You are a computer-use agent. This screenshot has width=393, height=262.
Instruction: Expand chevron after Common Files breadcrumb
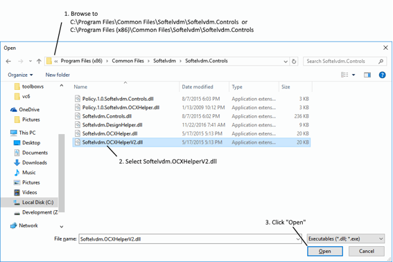148,62
